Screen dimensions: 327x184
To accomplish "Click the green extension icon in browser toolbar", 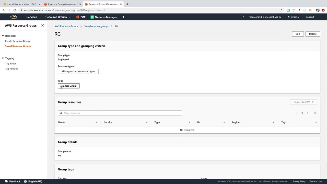I will pyautogui.click(x=288, y=10).
